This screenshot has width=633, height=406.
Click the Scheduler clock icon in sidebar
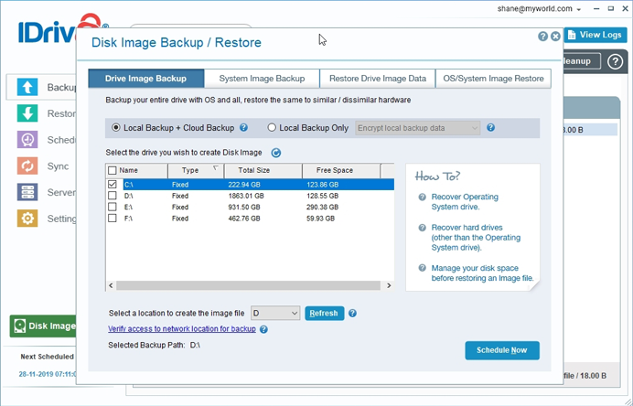[x=27, y=140]
